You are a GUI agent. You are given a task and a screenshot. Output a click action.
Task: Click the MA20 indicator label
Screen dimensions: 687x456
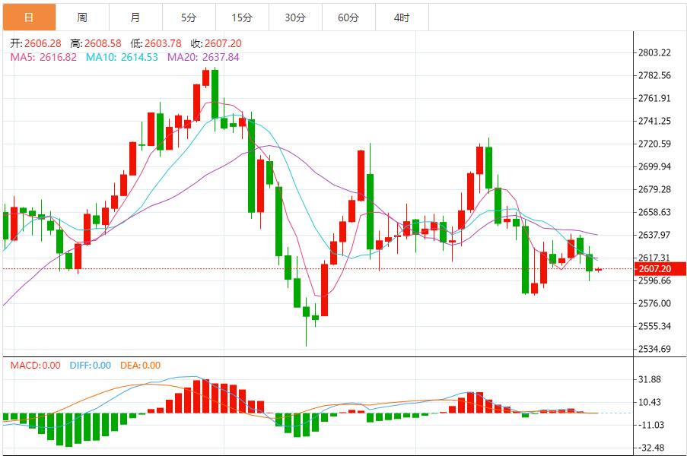point(203,57)
